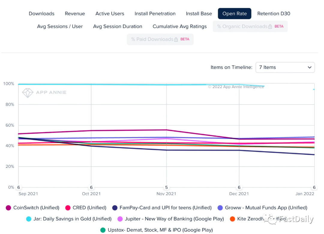Select the Active Users metric
Image resolution: width=324 pixels, height=234 pixels.
[110, 13]
